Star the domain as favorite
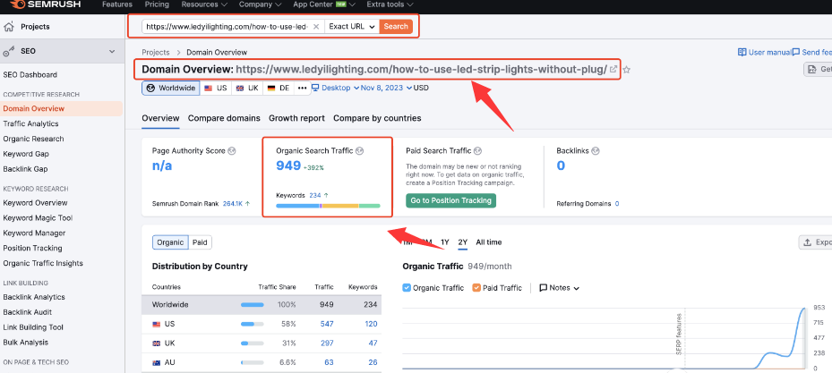The image size is (832, 373). click(626, 70)
